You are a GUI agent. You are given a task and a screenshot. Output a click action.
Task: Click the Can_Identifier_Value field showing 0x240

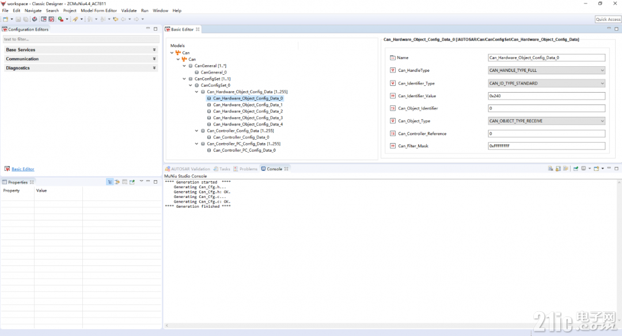pos(546,96)
